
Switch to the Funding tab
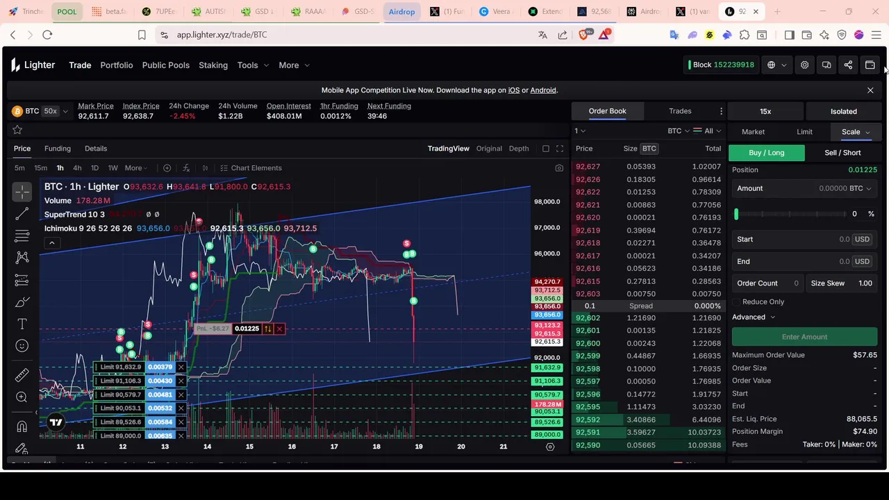[x=58, y=149]
